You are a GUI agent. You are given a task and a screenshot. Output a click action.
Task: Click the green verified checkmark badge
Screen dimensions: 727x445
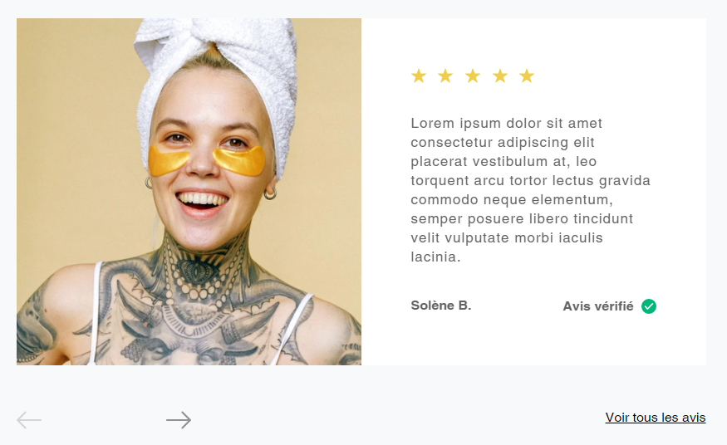coord(649,306)
